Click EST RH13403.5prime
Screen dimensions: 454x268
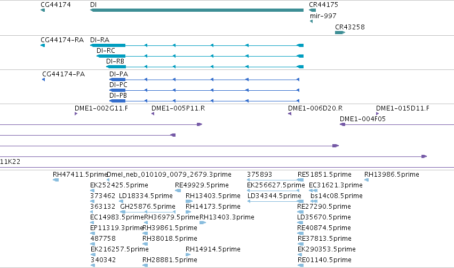pyautogui.click(x=213, y=196)
